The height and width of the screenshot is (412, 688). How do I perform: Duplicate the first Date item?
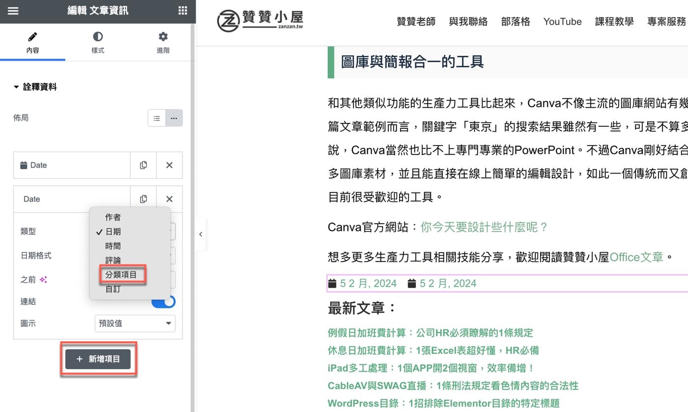coord(143,165)
